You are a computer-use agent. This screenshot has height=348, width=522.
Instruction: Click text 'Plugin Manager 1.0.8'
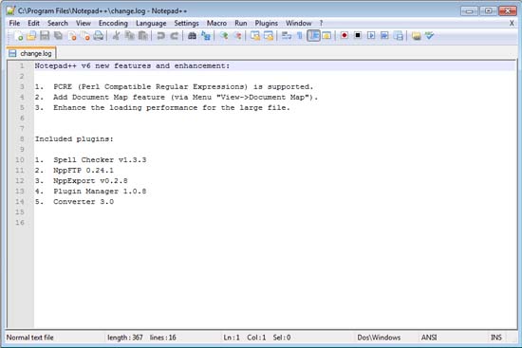point(100,191)
